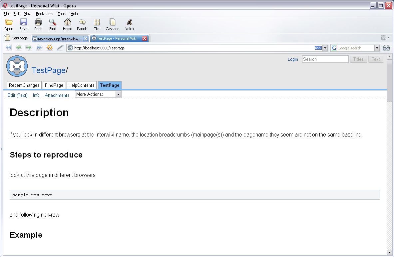The width and height of the screenshot is (394, 257).
Task: Click the MoinMoin logo image
Action: coord(17,66)
